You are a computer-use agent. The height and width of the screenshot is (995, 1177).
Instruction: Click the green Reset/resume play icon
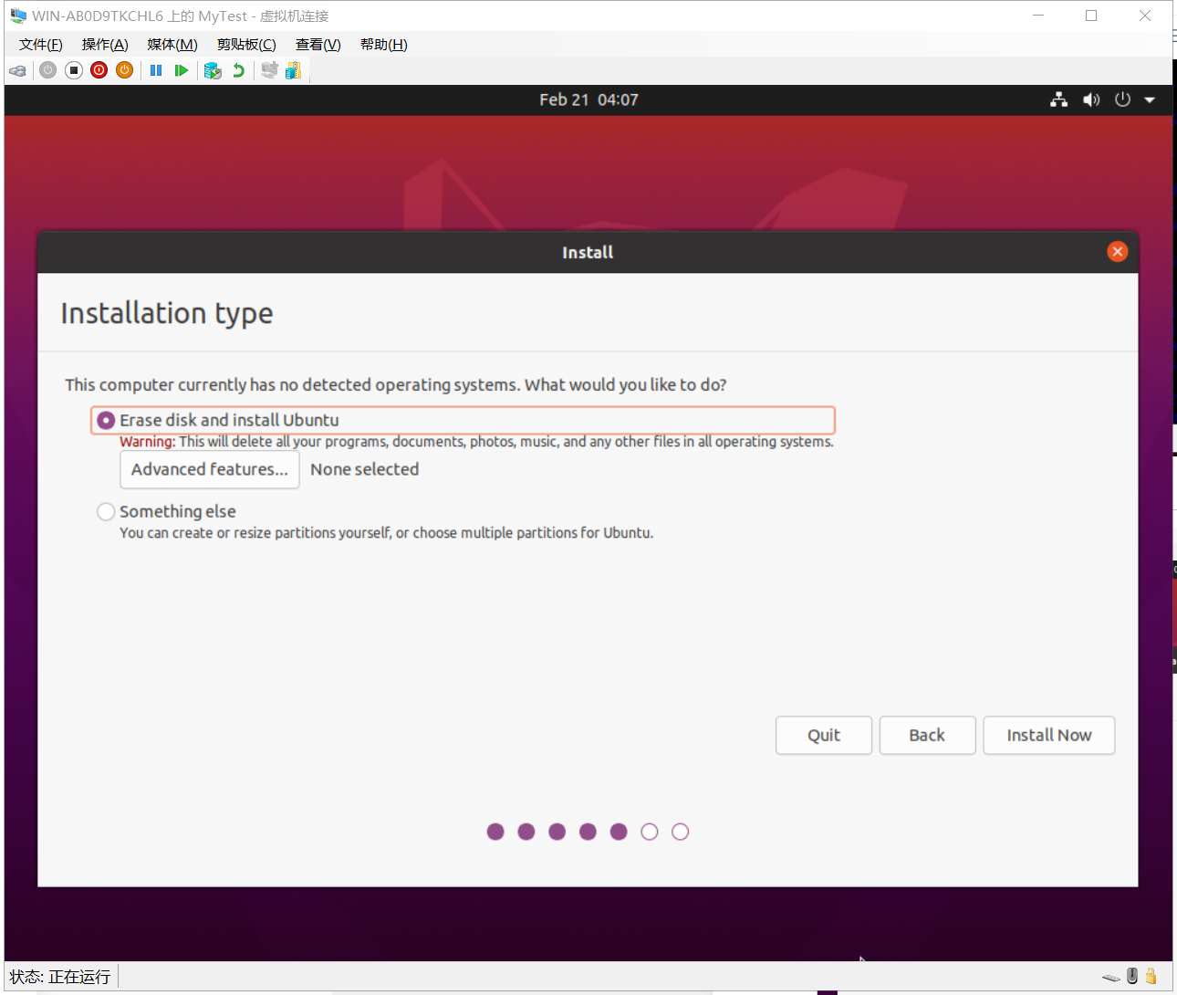(x=182, y=70)
